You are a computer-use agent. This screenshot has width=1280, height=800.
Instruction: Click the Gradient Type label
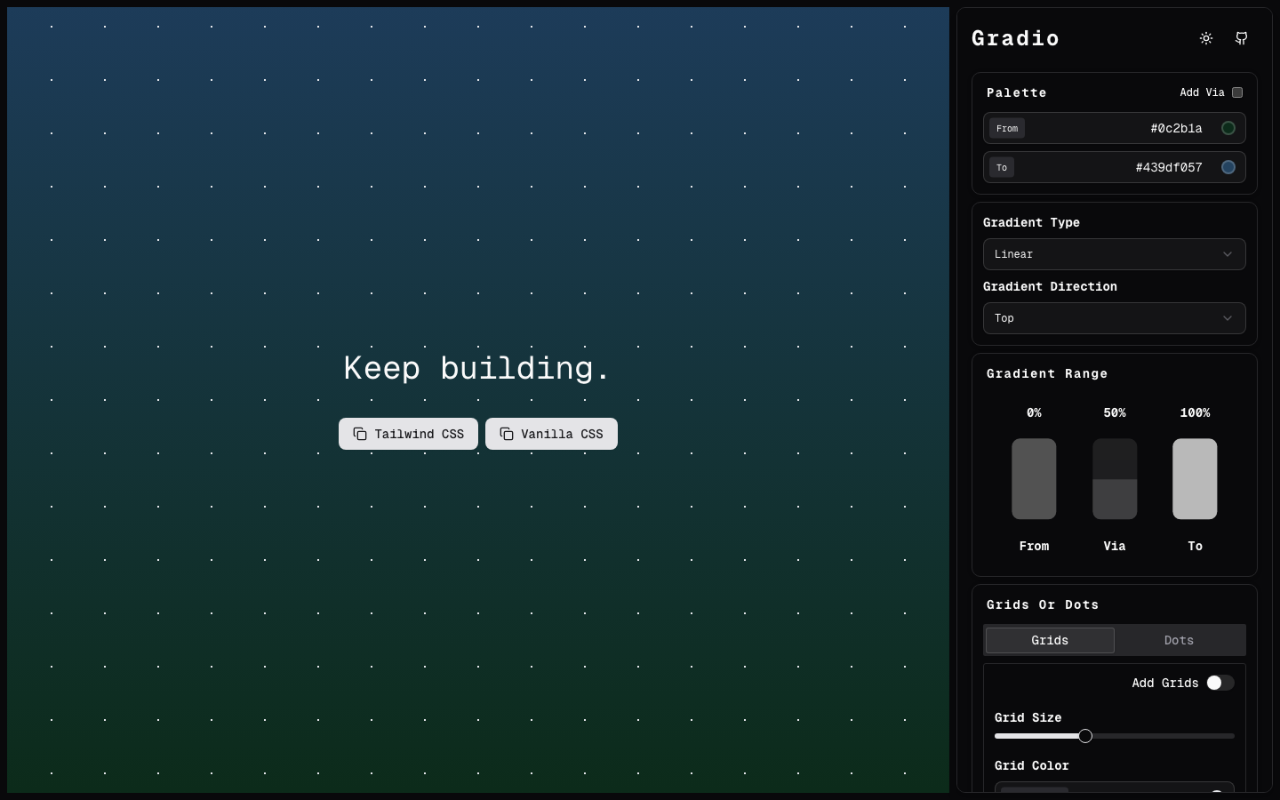click(x=1031, y=222)
